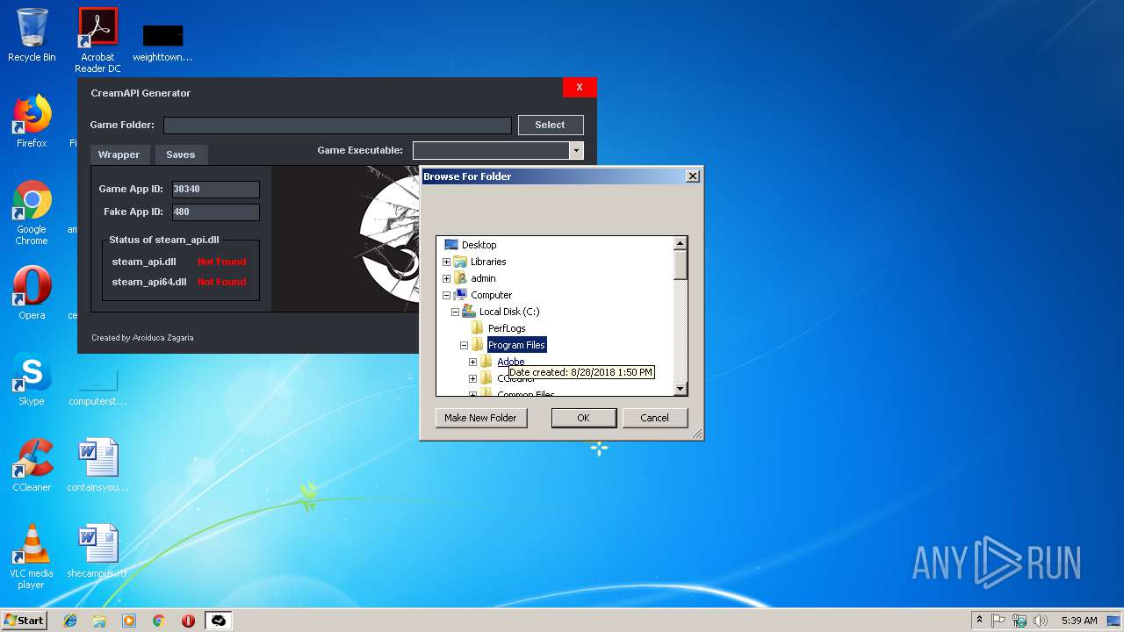Select the PerfLogs folder
This screenshot has height=632, width=1124.
(507, 328)
